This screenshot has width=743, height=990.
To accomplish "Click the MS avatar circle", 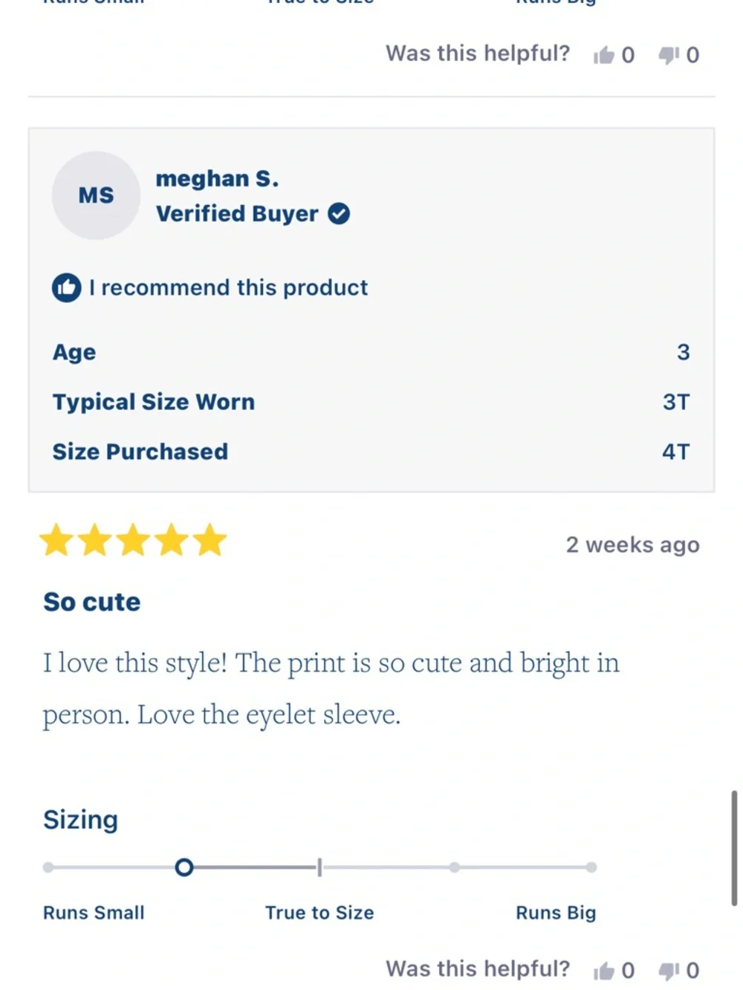I will pos(96,195).
